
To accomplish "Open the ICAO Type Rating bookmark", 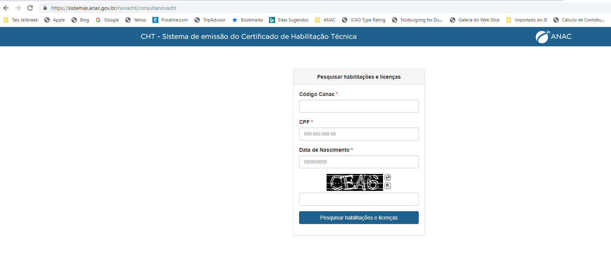I will point(363,20).
